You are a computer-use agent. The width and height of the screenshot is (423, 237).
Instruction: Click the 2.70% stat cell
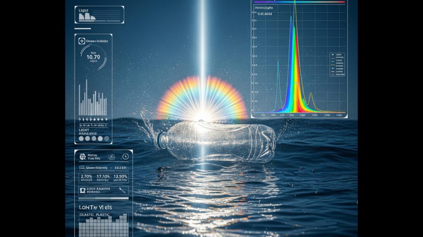tap(86, 177)
